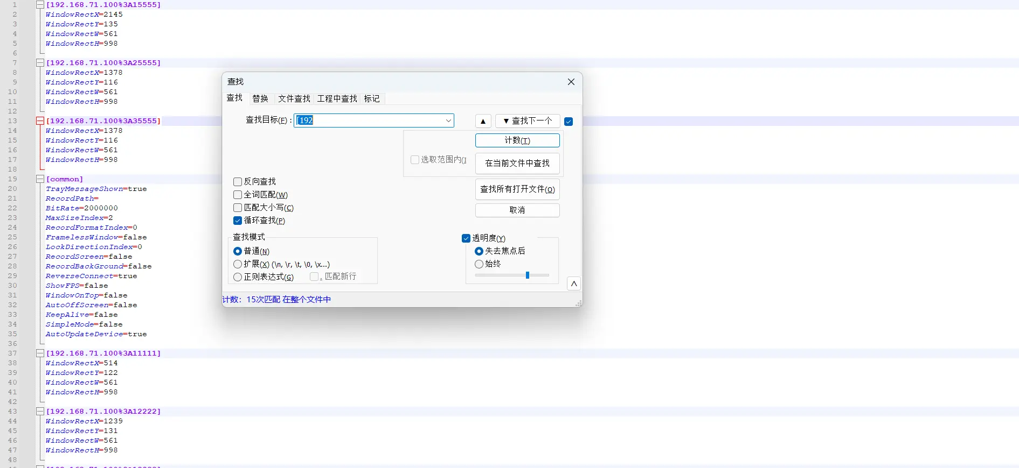
Task: Click 在当前文件中查找 button
Action: (x=517, y=164)
